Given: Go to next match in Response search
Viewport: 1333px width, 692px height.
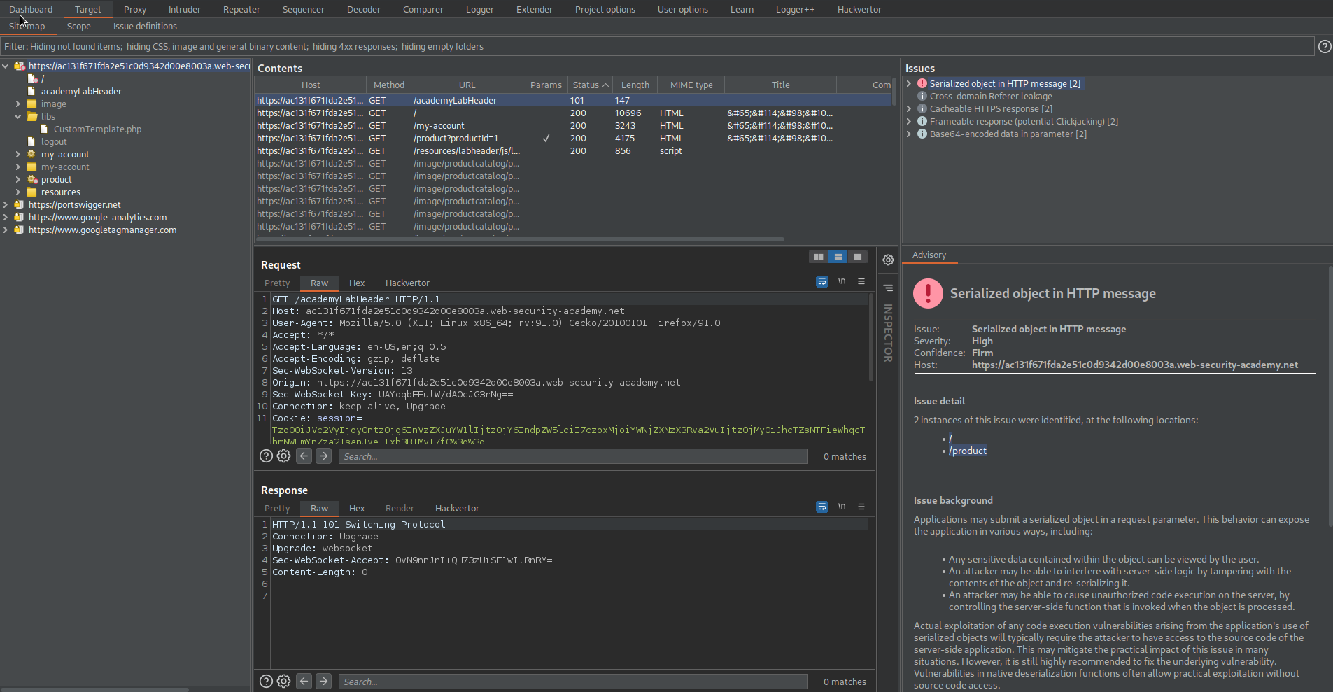Looking at the screenshot, I should (x=323, y=682).
